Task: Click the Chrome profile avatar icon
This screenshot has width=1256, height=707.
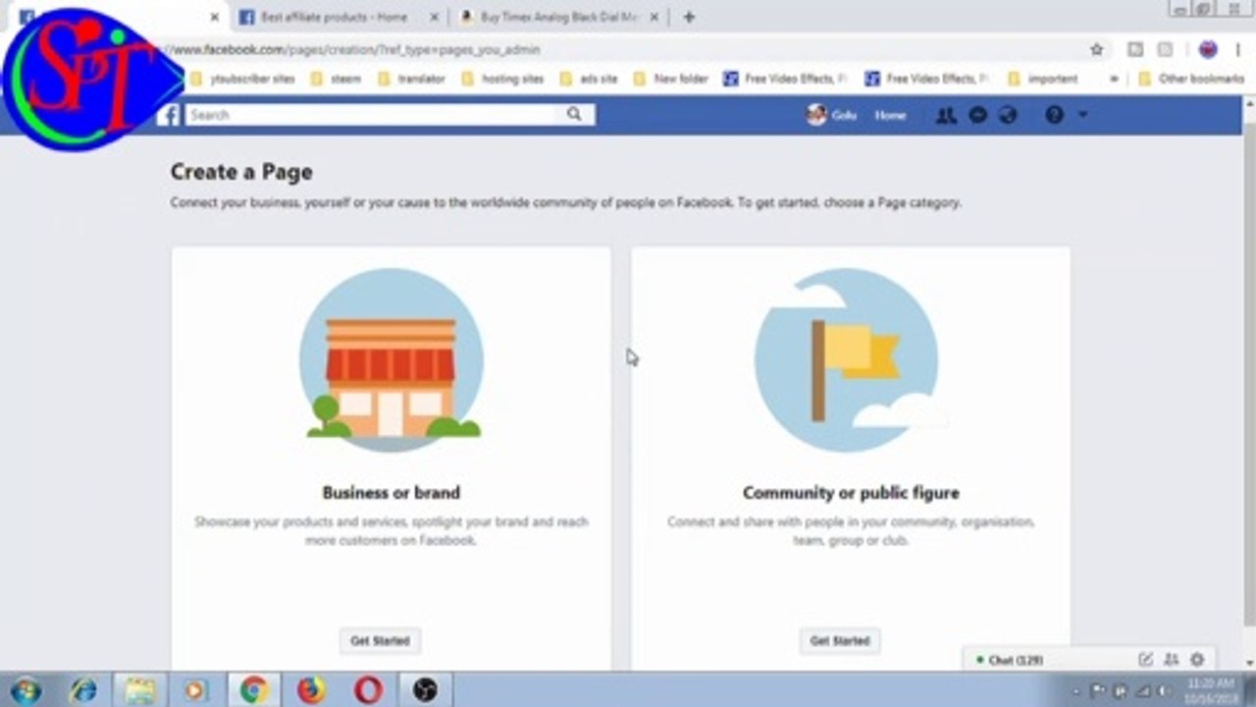Action: (x=1208, y=49)
